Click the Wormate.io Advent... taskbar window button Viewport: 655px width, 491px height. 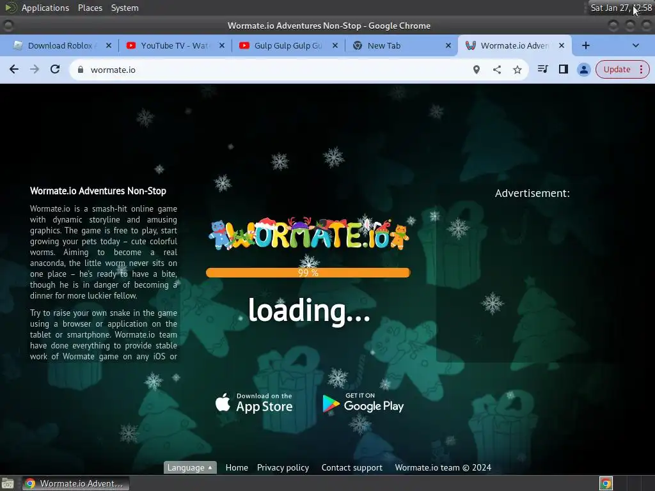(75, 483)
